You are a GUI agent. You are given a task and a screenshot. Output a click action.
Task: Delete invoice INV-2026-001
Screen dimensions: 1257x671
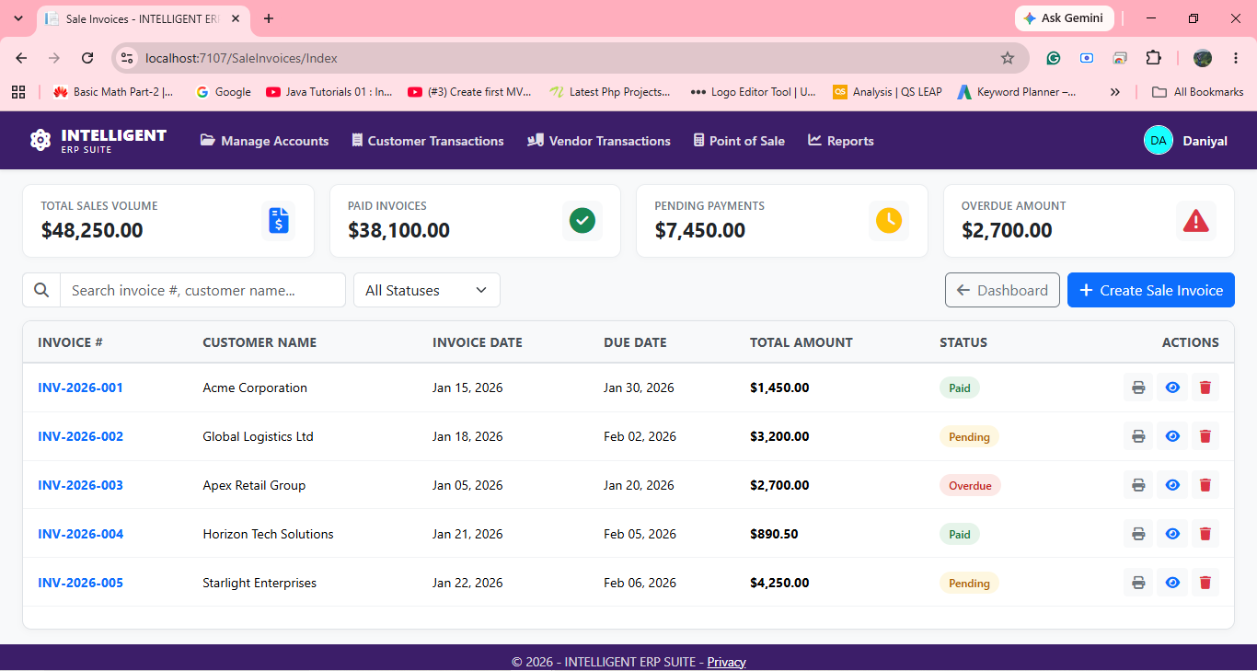click(1205, 388)
